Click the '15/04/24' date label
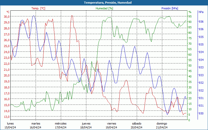The width and height of the screenshot is (208, 130). pyautogui.click(x=10, y=127)
